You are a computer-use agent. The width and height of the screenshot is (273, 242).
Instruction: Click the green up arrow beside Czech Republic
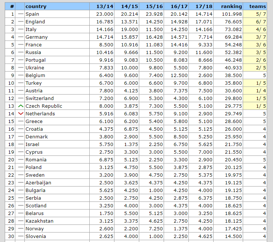(20, 106)
